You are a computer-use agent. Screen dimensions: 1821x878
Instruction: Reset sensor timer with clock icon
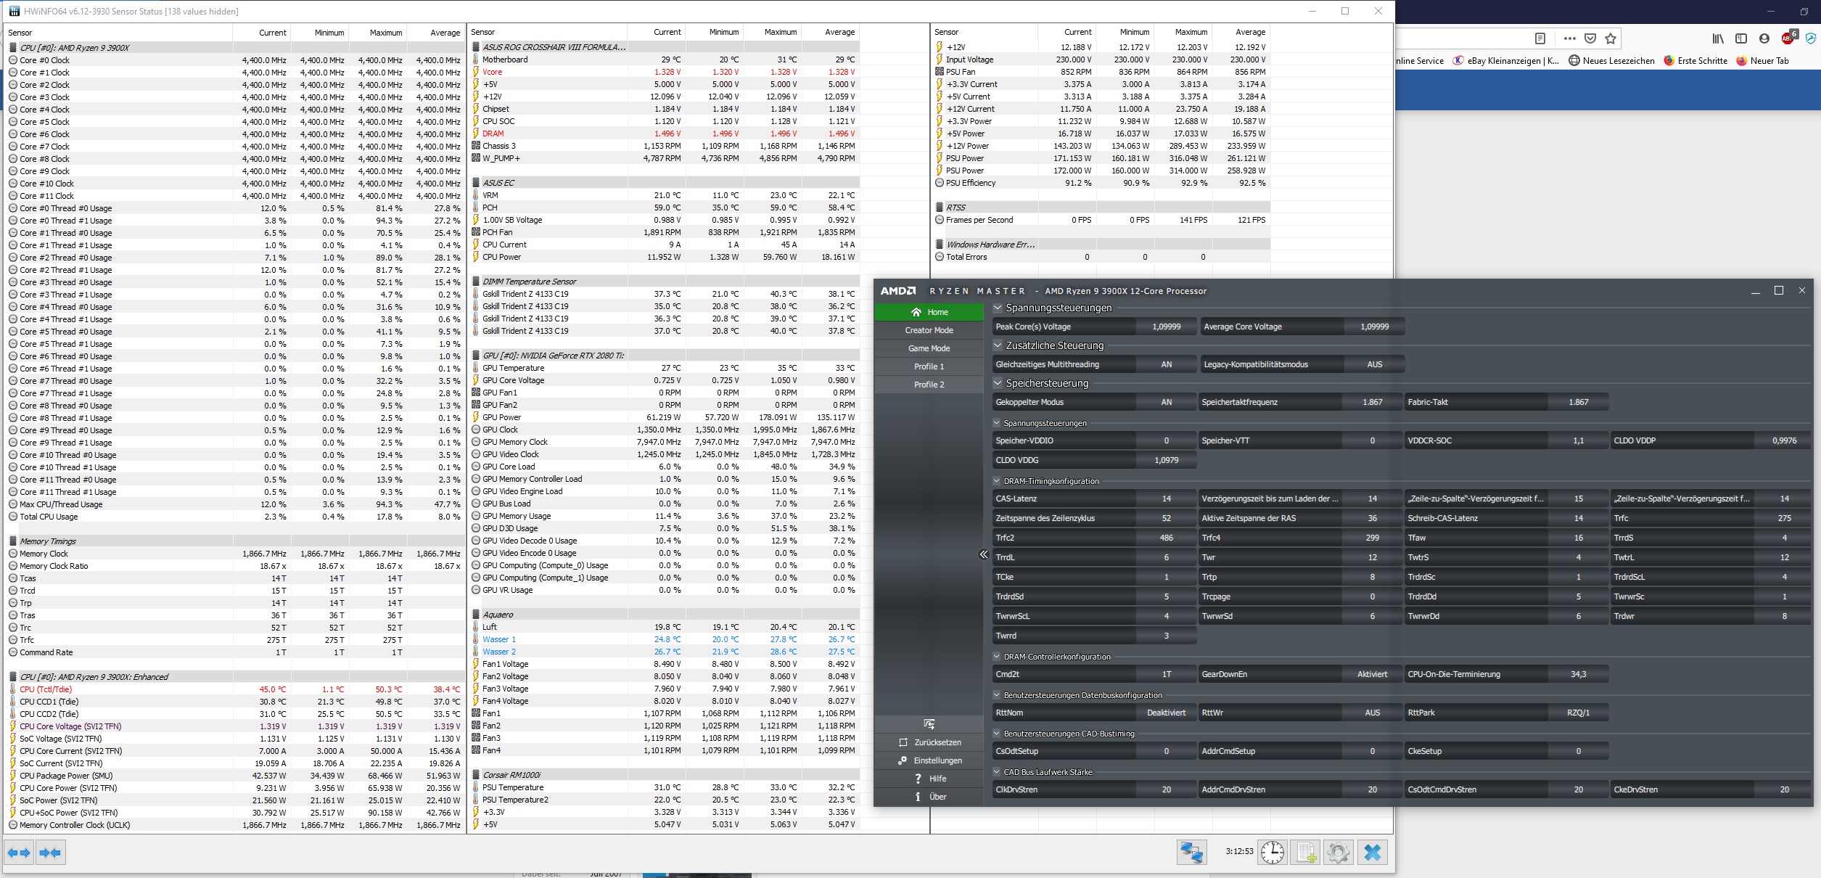click(1273, 852)
